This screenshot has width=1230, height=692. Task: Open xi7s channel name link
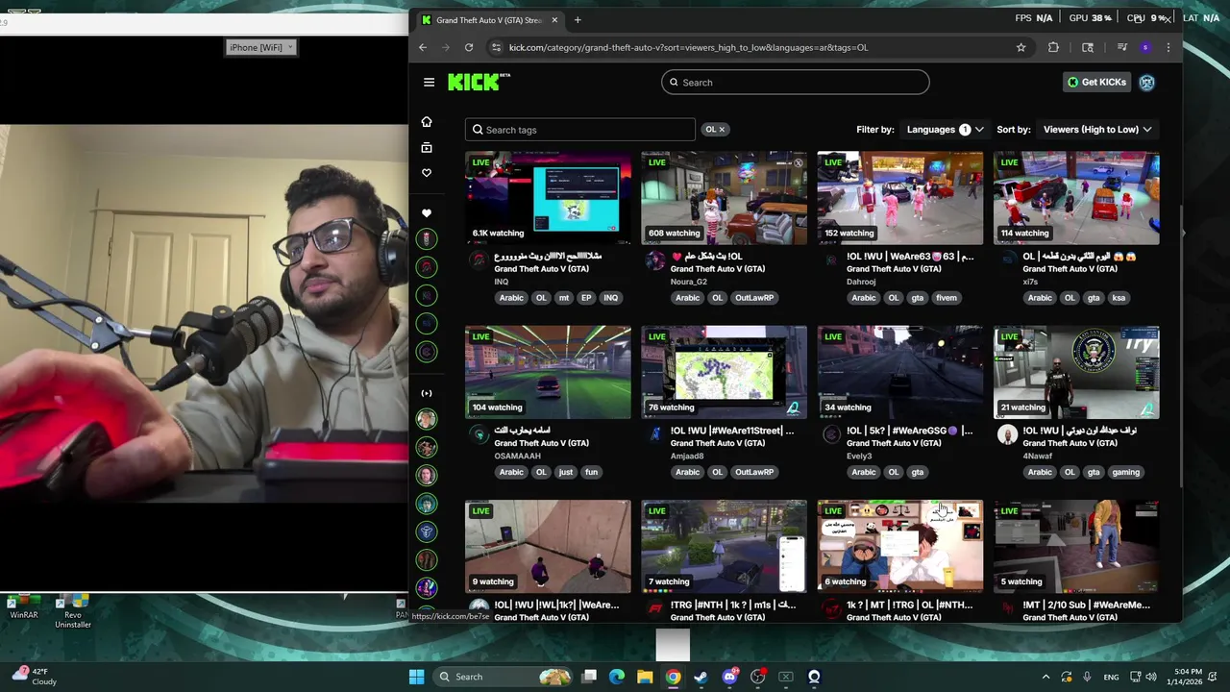pyautogui.click(x=1030, y=282)
